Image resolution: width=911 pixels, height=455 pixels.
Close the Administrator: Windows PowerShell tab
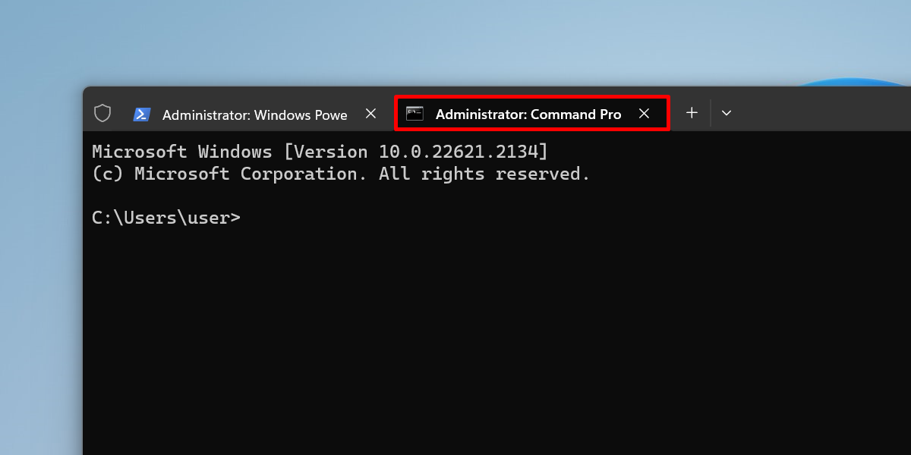(x=370, y=113)
